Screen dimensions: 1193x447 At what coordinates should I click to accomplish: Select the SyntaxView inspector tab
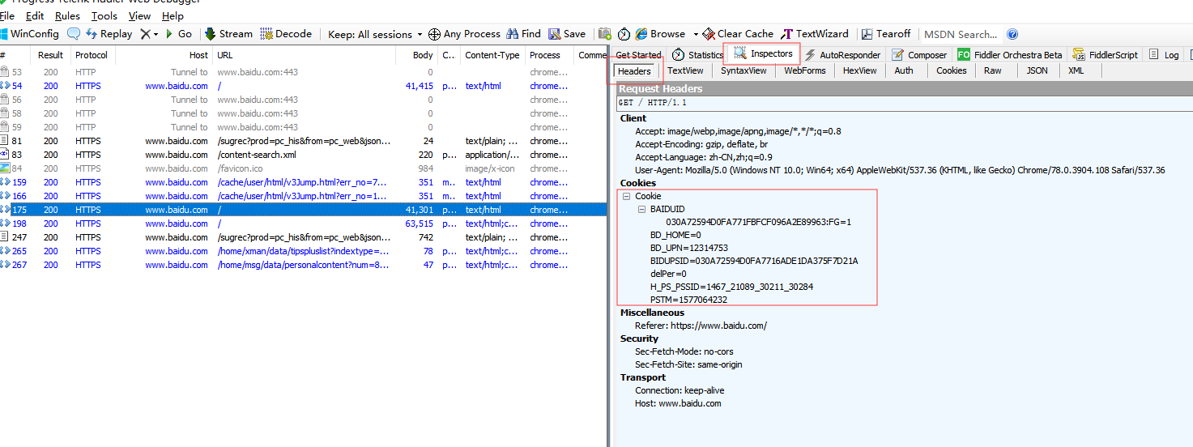743,70
